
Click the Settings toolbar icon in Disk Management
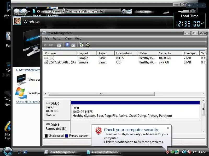[88, 45]
